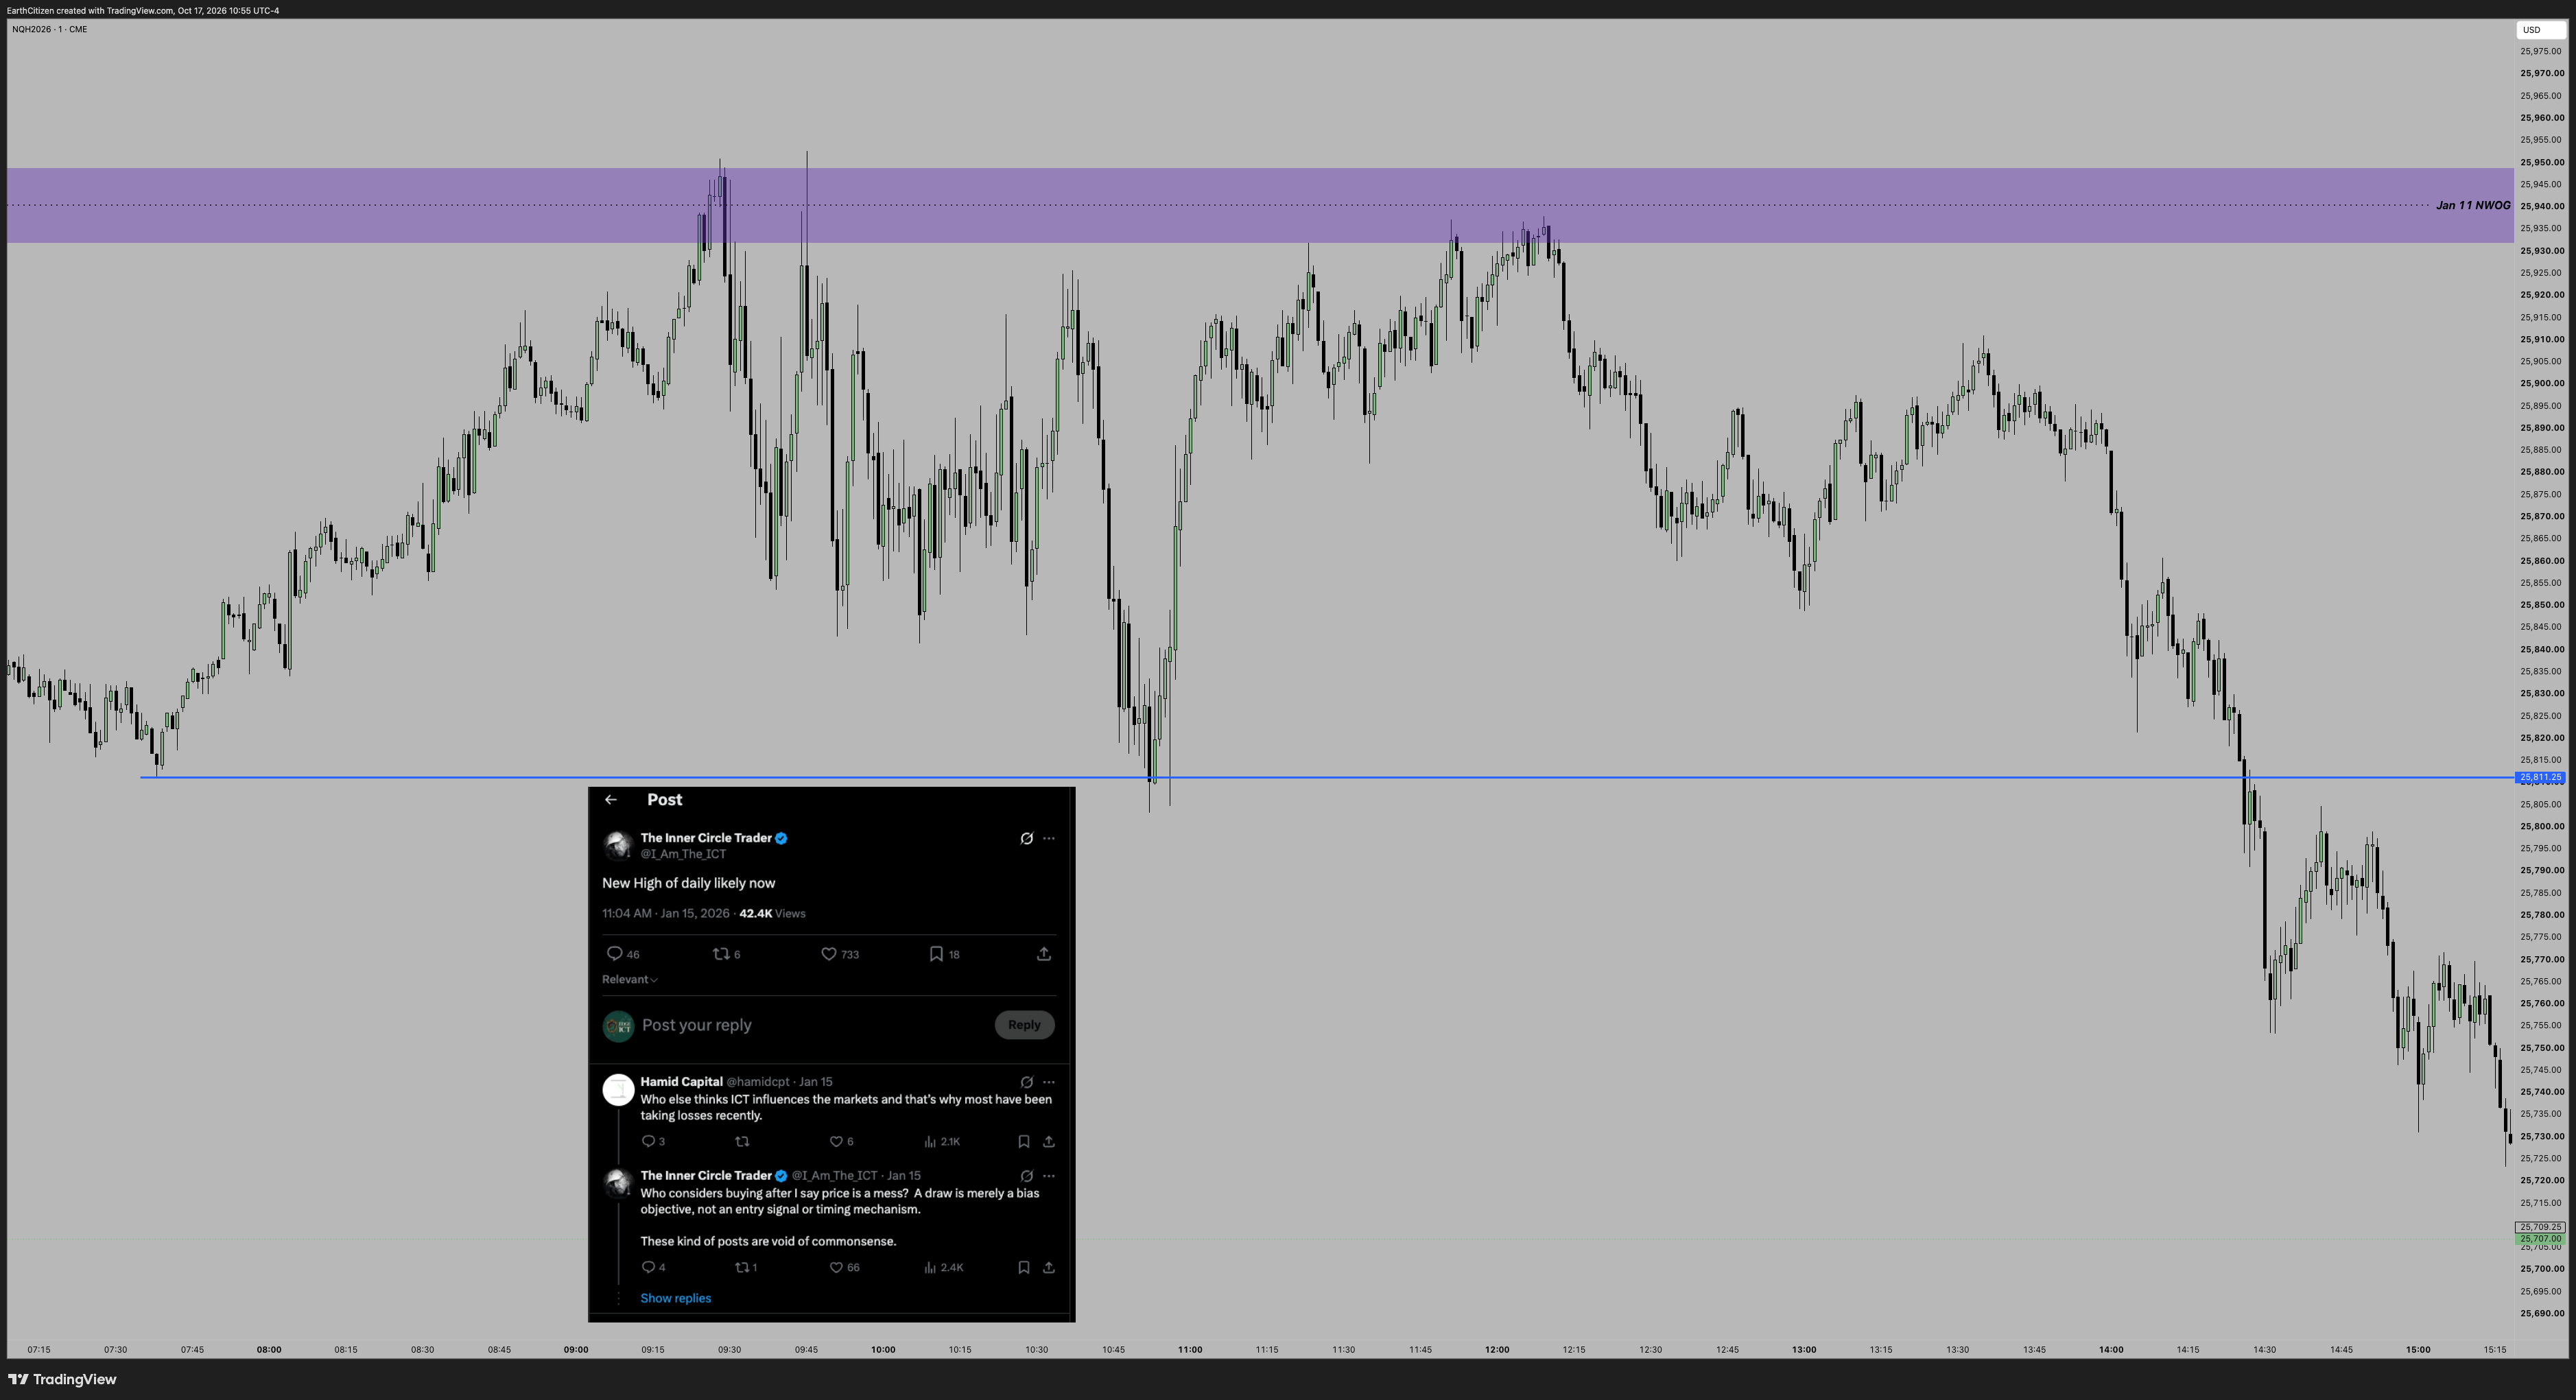The width and height of the screenshot is (2576, 1400).
Task: Click the repost icon on Hamid Capital's comment
Action: (x=742, y=1142)
